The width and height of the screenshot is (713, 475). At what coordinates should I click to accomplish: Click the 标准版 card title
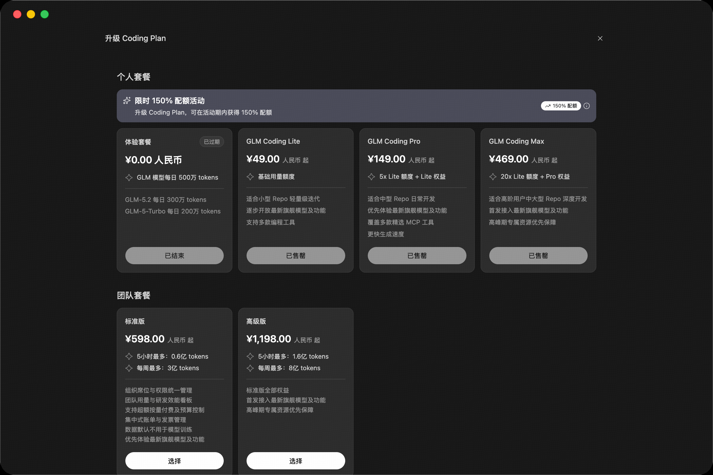(135, 322)
